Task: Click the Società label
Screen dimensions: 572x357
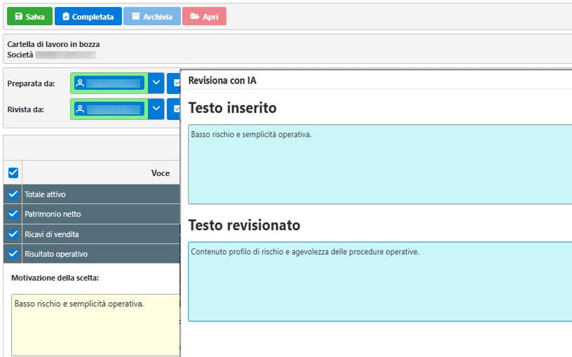Action: click(x=20, y=55)
